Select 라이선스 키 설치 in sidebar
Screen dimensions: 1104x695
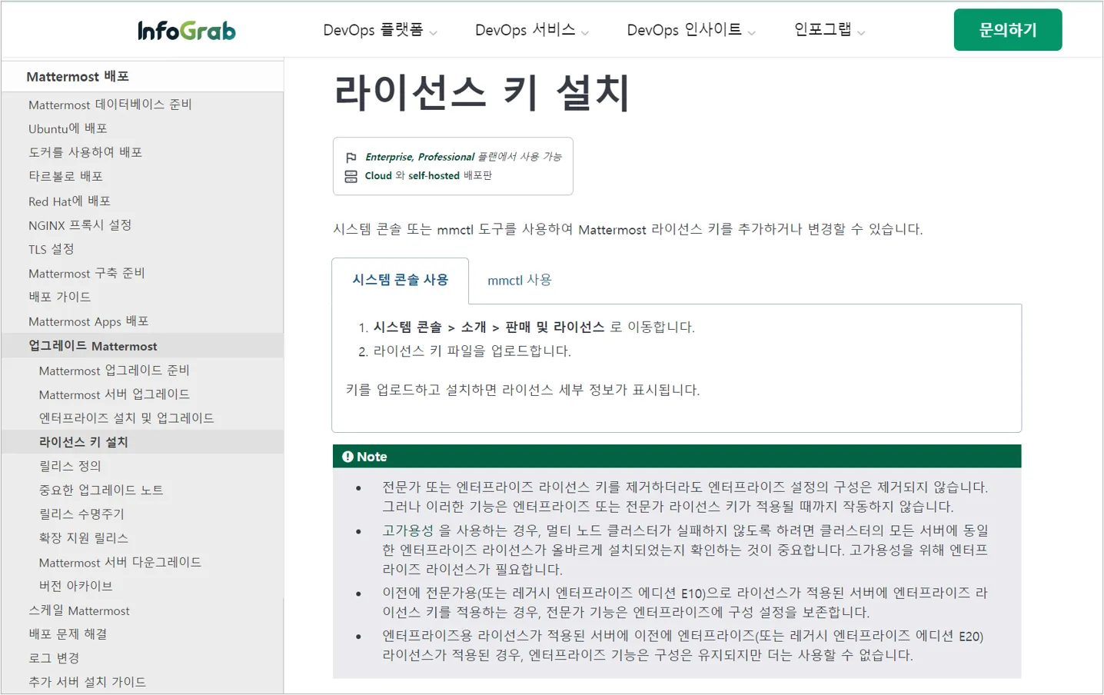click(84, 442)
